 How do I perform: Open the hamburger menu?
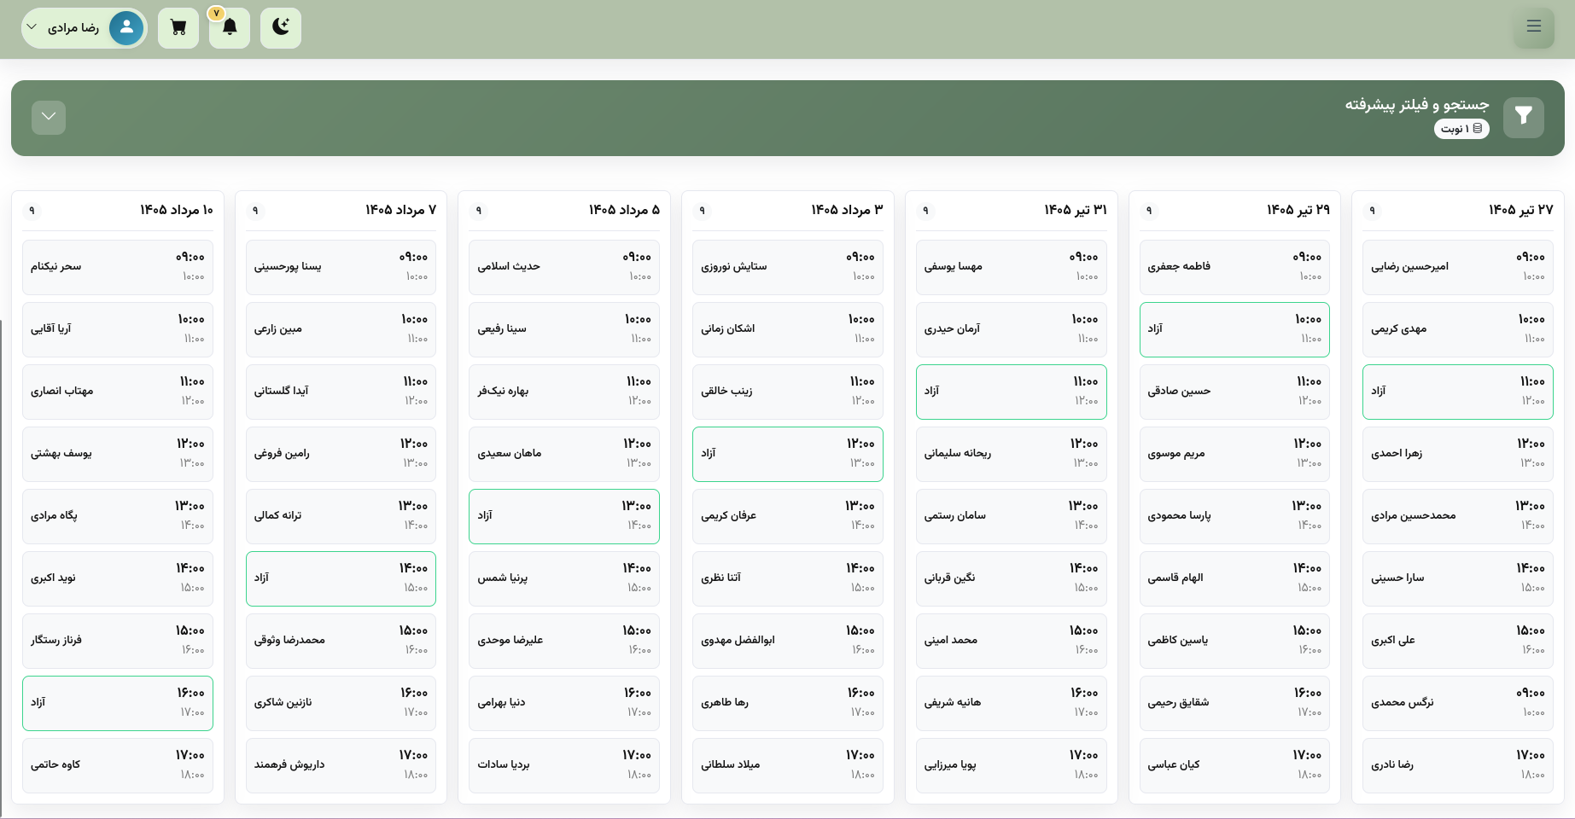click(x=1533, y=26)
